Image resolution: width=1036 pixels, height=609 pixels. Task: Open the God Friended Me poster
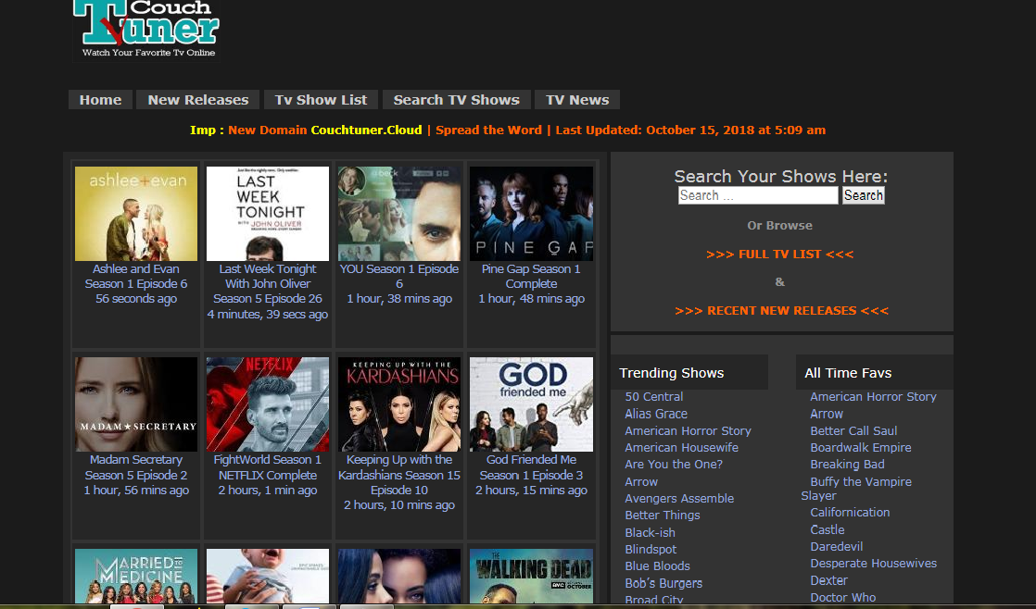[531, 404]
